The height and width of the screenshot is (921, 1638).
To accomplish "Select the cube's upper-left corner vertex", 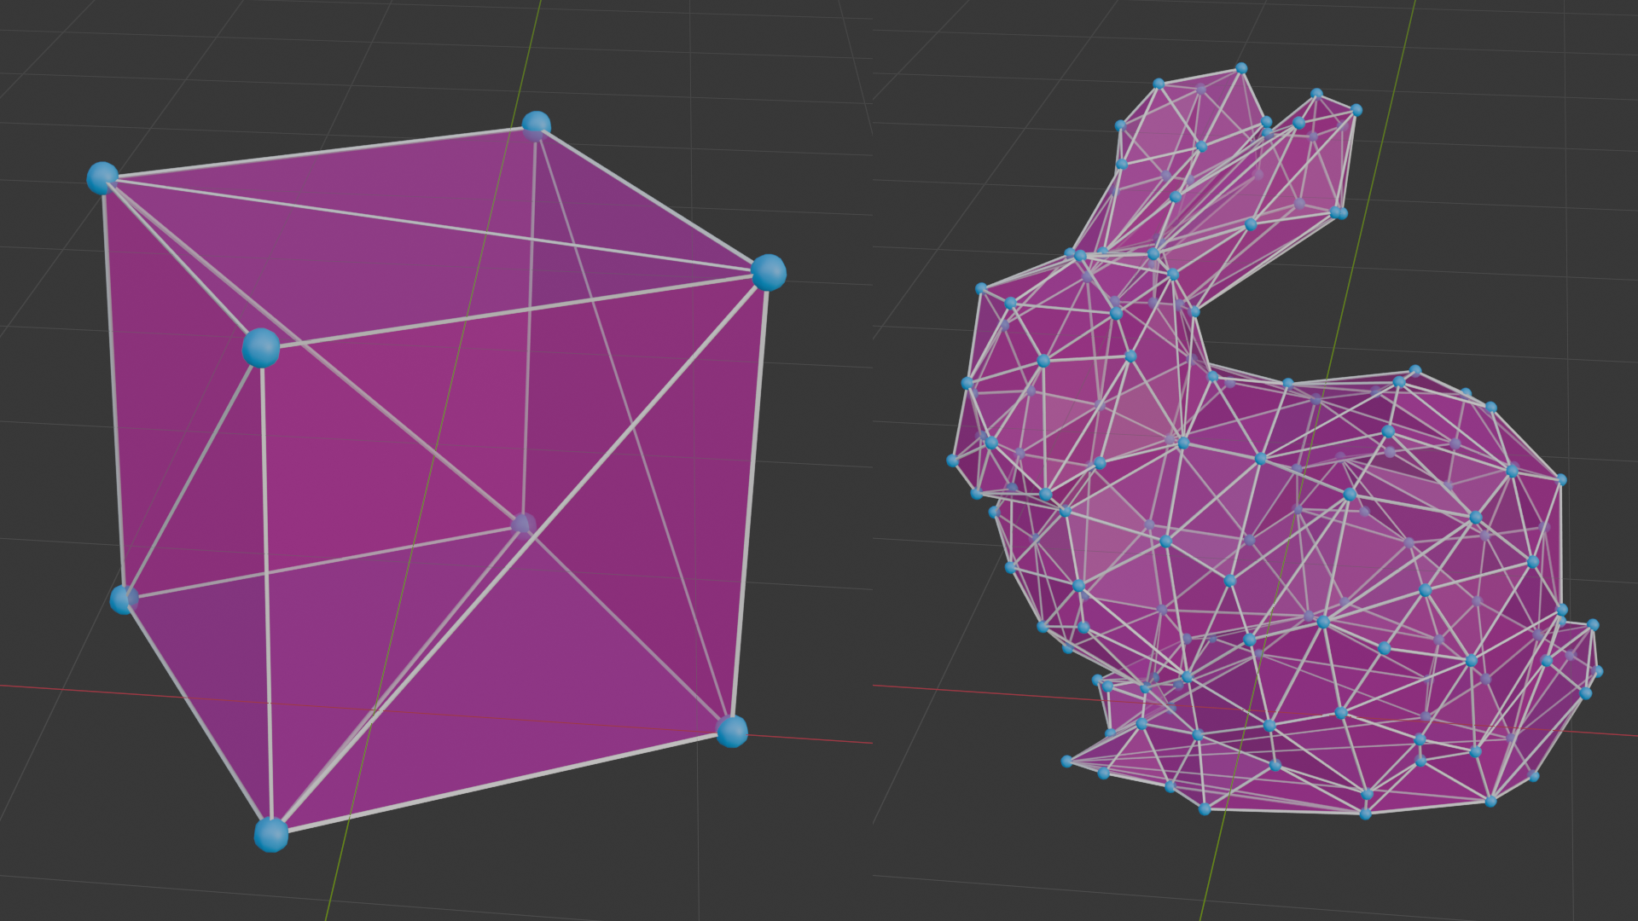I will coord(102,177).
